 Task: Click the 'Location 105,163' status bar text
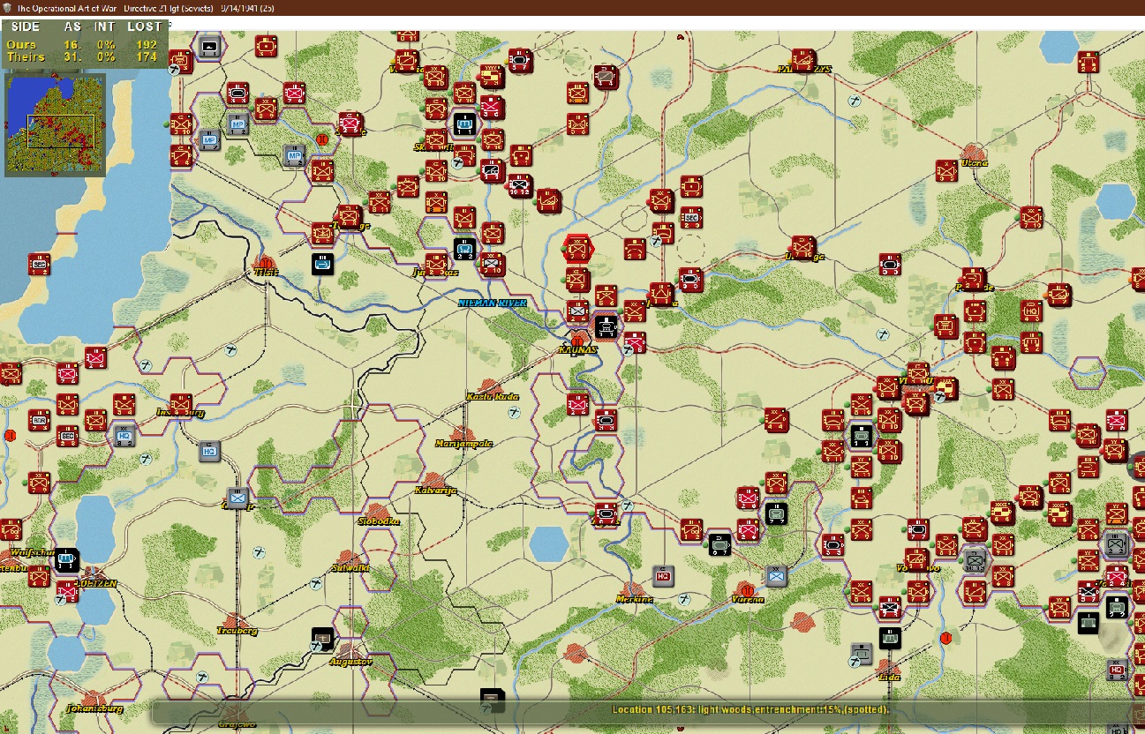pyautogui.click(x=750, y=709)
